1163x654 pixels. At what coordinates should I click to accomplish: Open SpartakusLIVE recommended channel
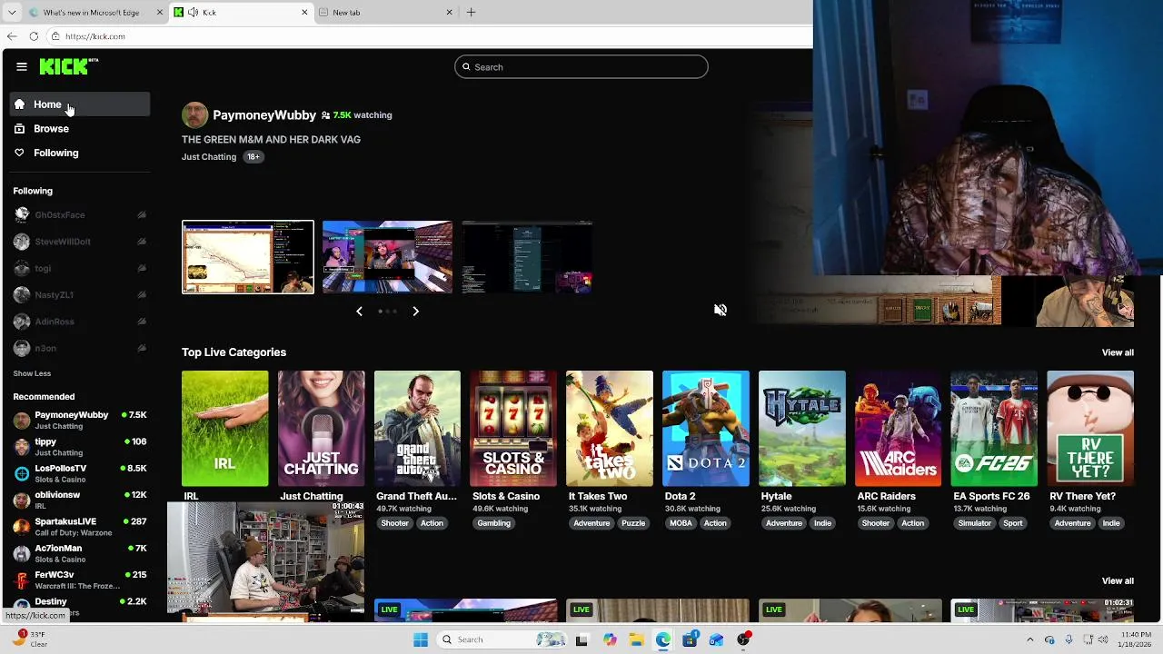[x=80, y=527]
